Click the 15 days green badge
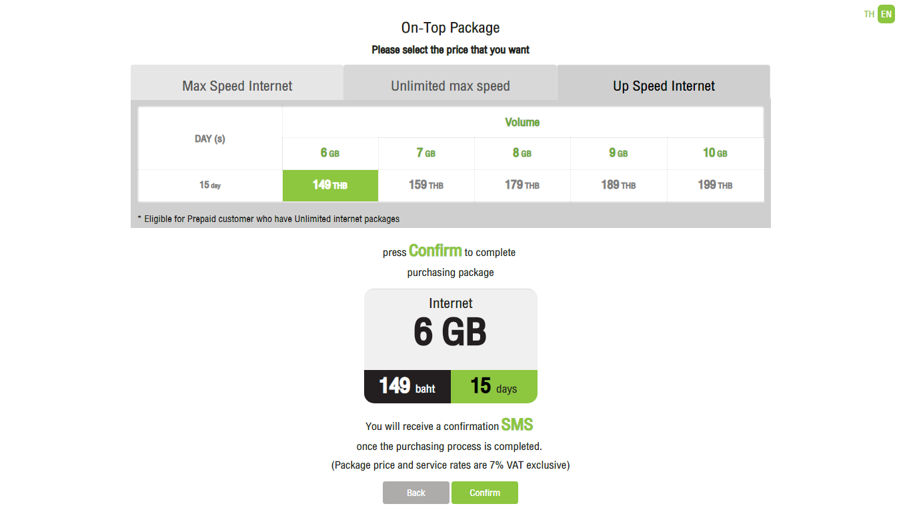This screenshot has height=512, width=911. point(494,387)
